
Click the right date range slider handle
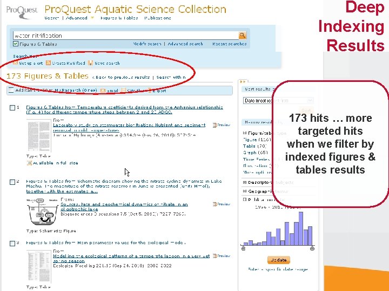[312, 248]
